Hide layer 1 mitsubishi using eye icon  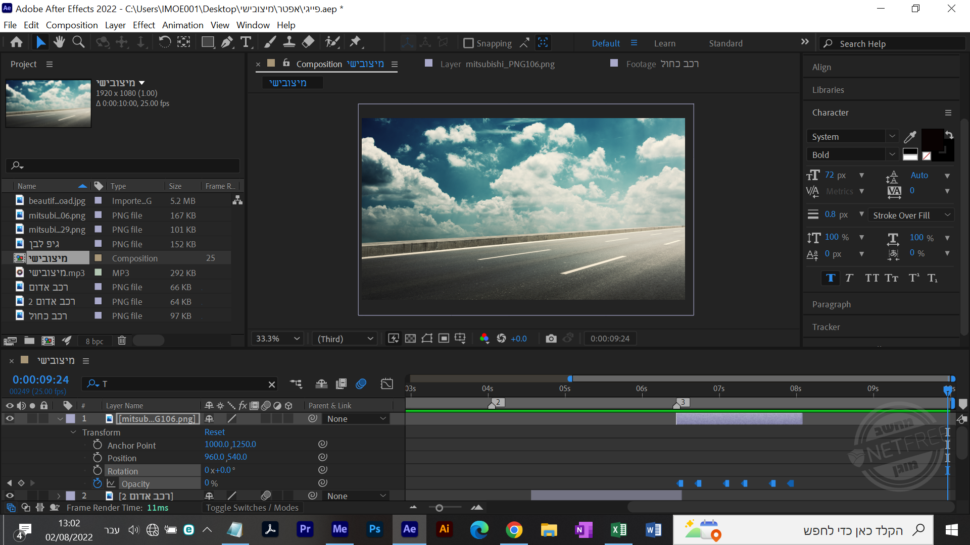click(x=10, y=419)
